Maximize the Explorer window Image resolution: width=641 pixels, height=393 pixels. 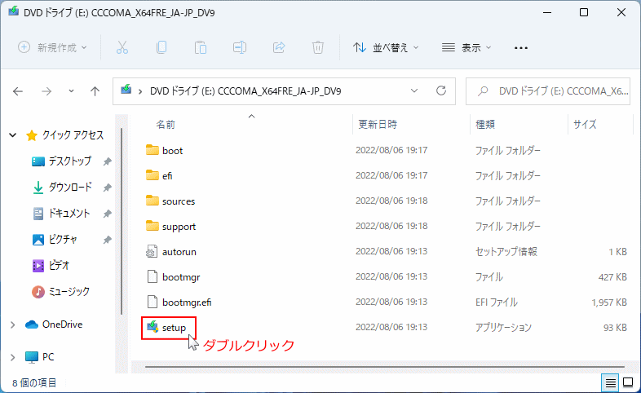pyautogui.click(x=584, y=12)
